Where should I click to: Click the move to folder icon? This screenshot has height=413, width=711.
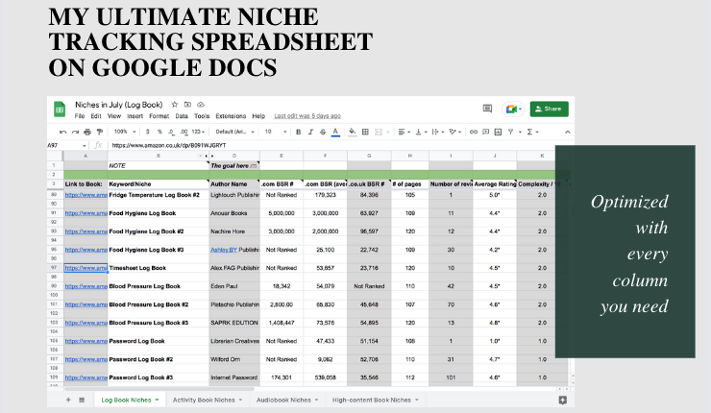click(187, 105)
